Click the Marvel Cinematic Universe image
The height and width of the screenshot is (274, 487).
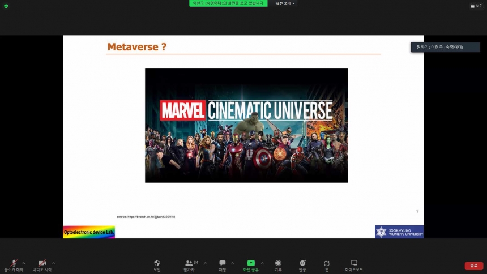246,126
